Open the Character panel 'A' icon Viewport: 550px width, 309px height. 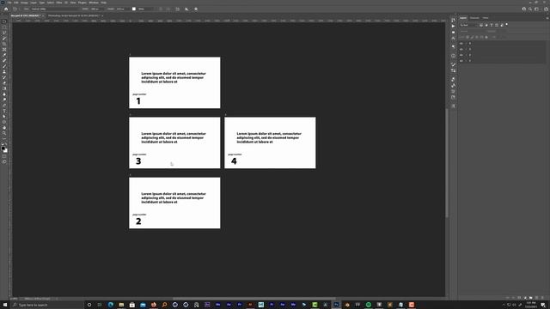[453, 38]
